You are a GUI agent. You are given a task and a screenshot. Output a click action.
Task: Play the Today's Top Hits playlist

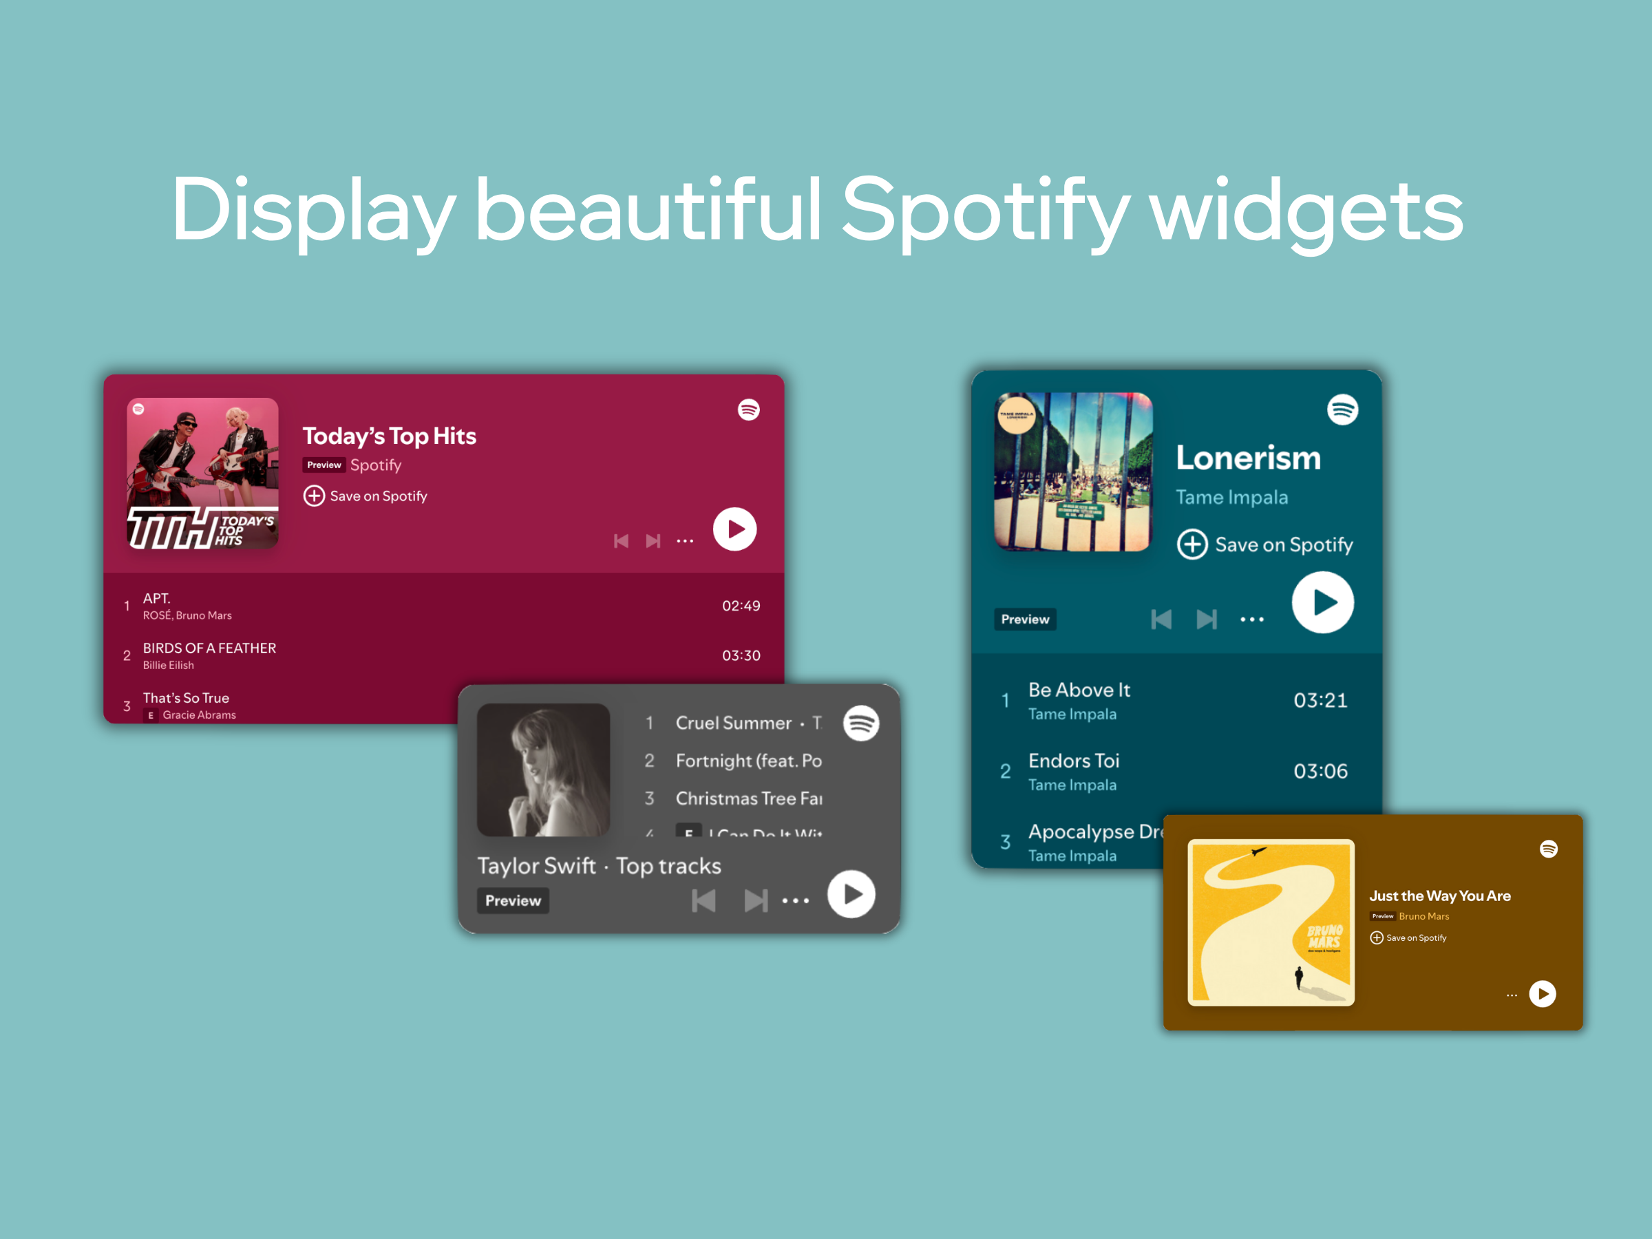(x=735, y=529)
